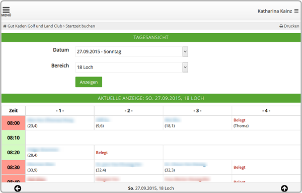This screenshot has width=302, height=193.
Task: Expand the Datum dropdown arrow
Action: [185, 52]
